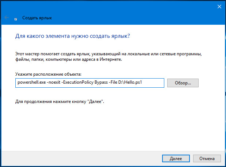226x167 pixels.
Task: Place cursor on D:\Hello.ps1 path in field
Action: [130, 83]
